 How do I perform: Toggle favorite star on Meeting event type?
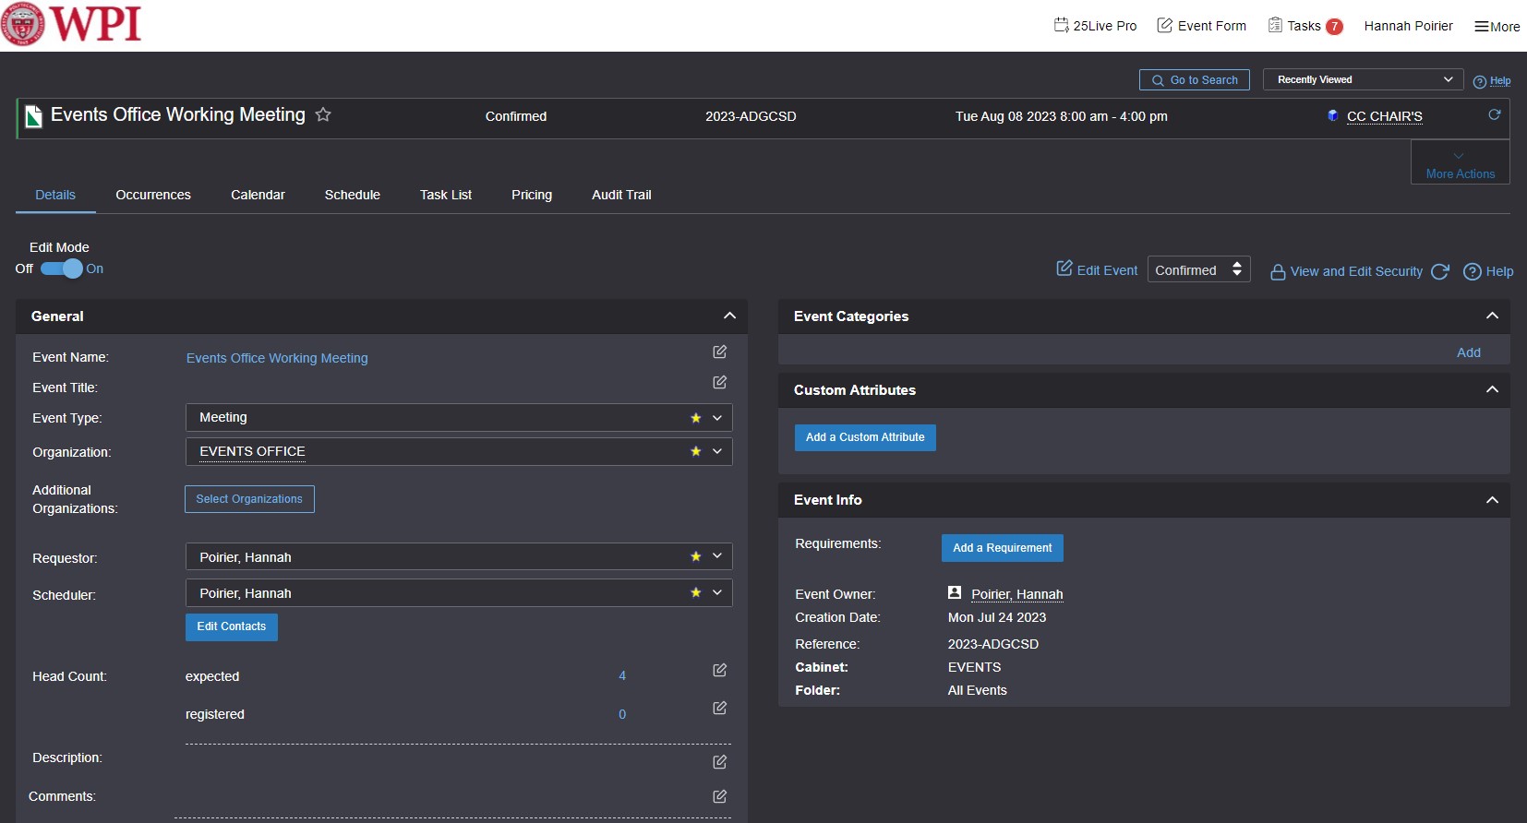click(696, 418)
